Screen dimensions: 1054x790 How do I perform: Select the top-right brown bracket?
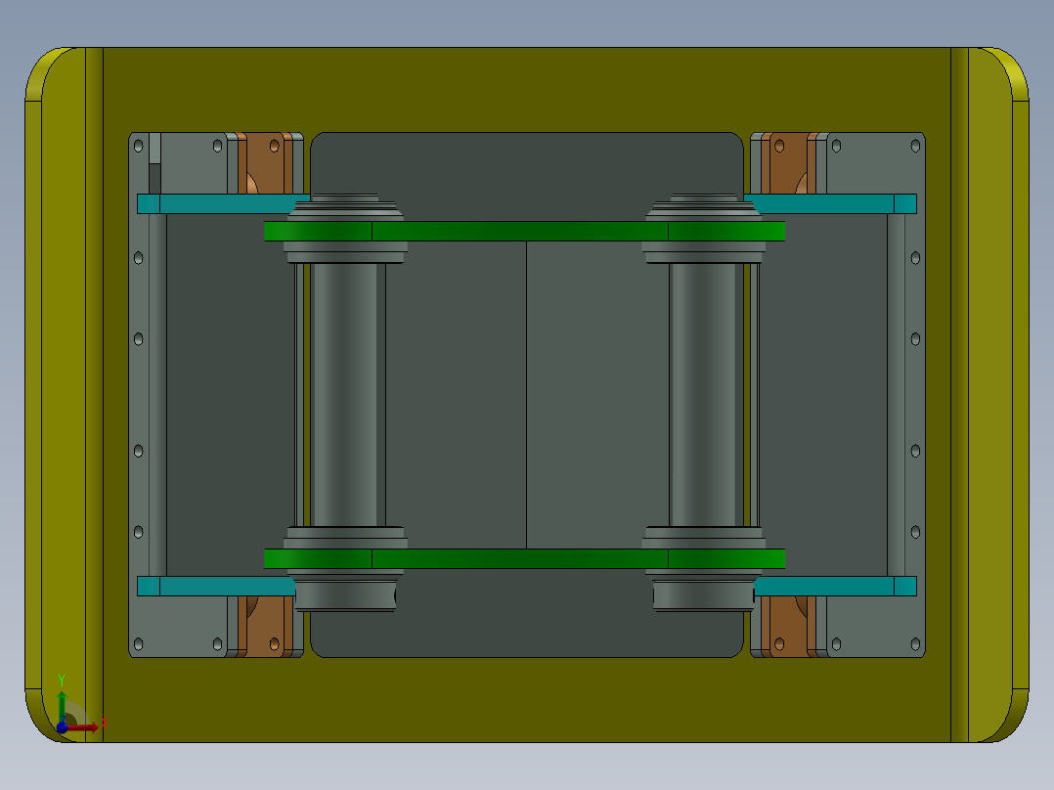click(788, 163)
